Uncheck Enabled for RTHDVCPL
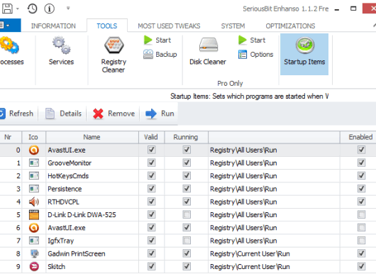The image size is (376, 274). (x=361, y=202)
